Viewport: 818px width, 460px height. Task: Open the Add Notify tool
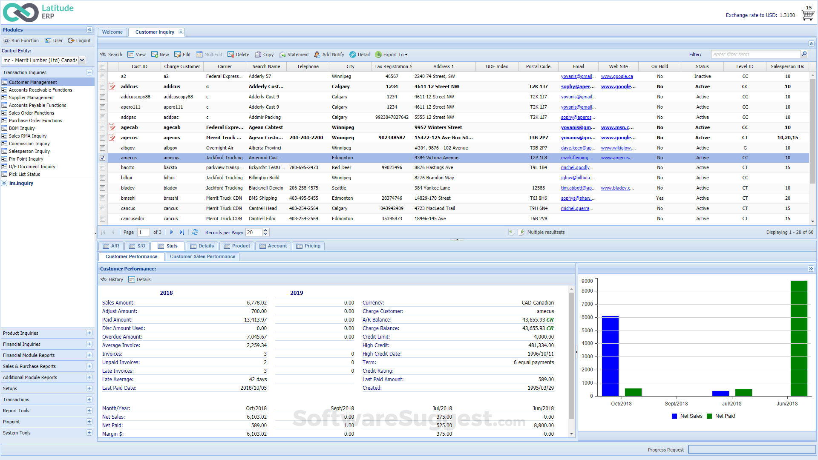[329, 55]
